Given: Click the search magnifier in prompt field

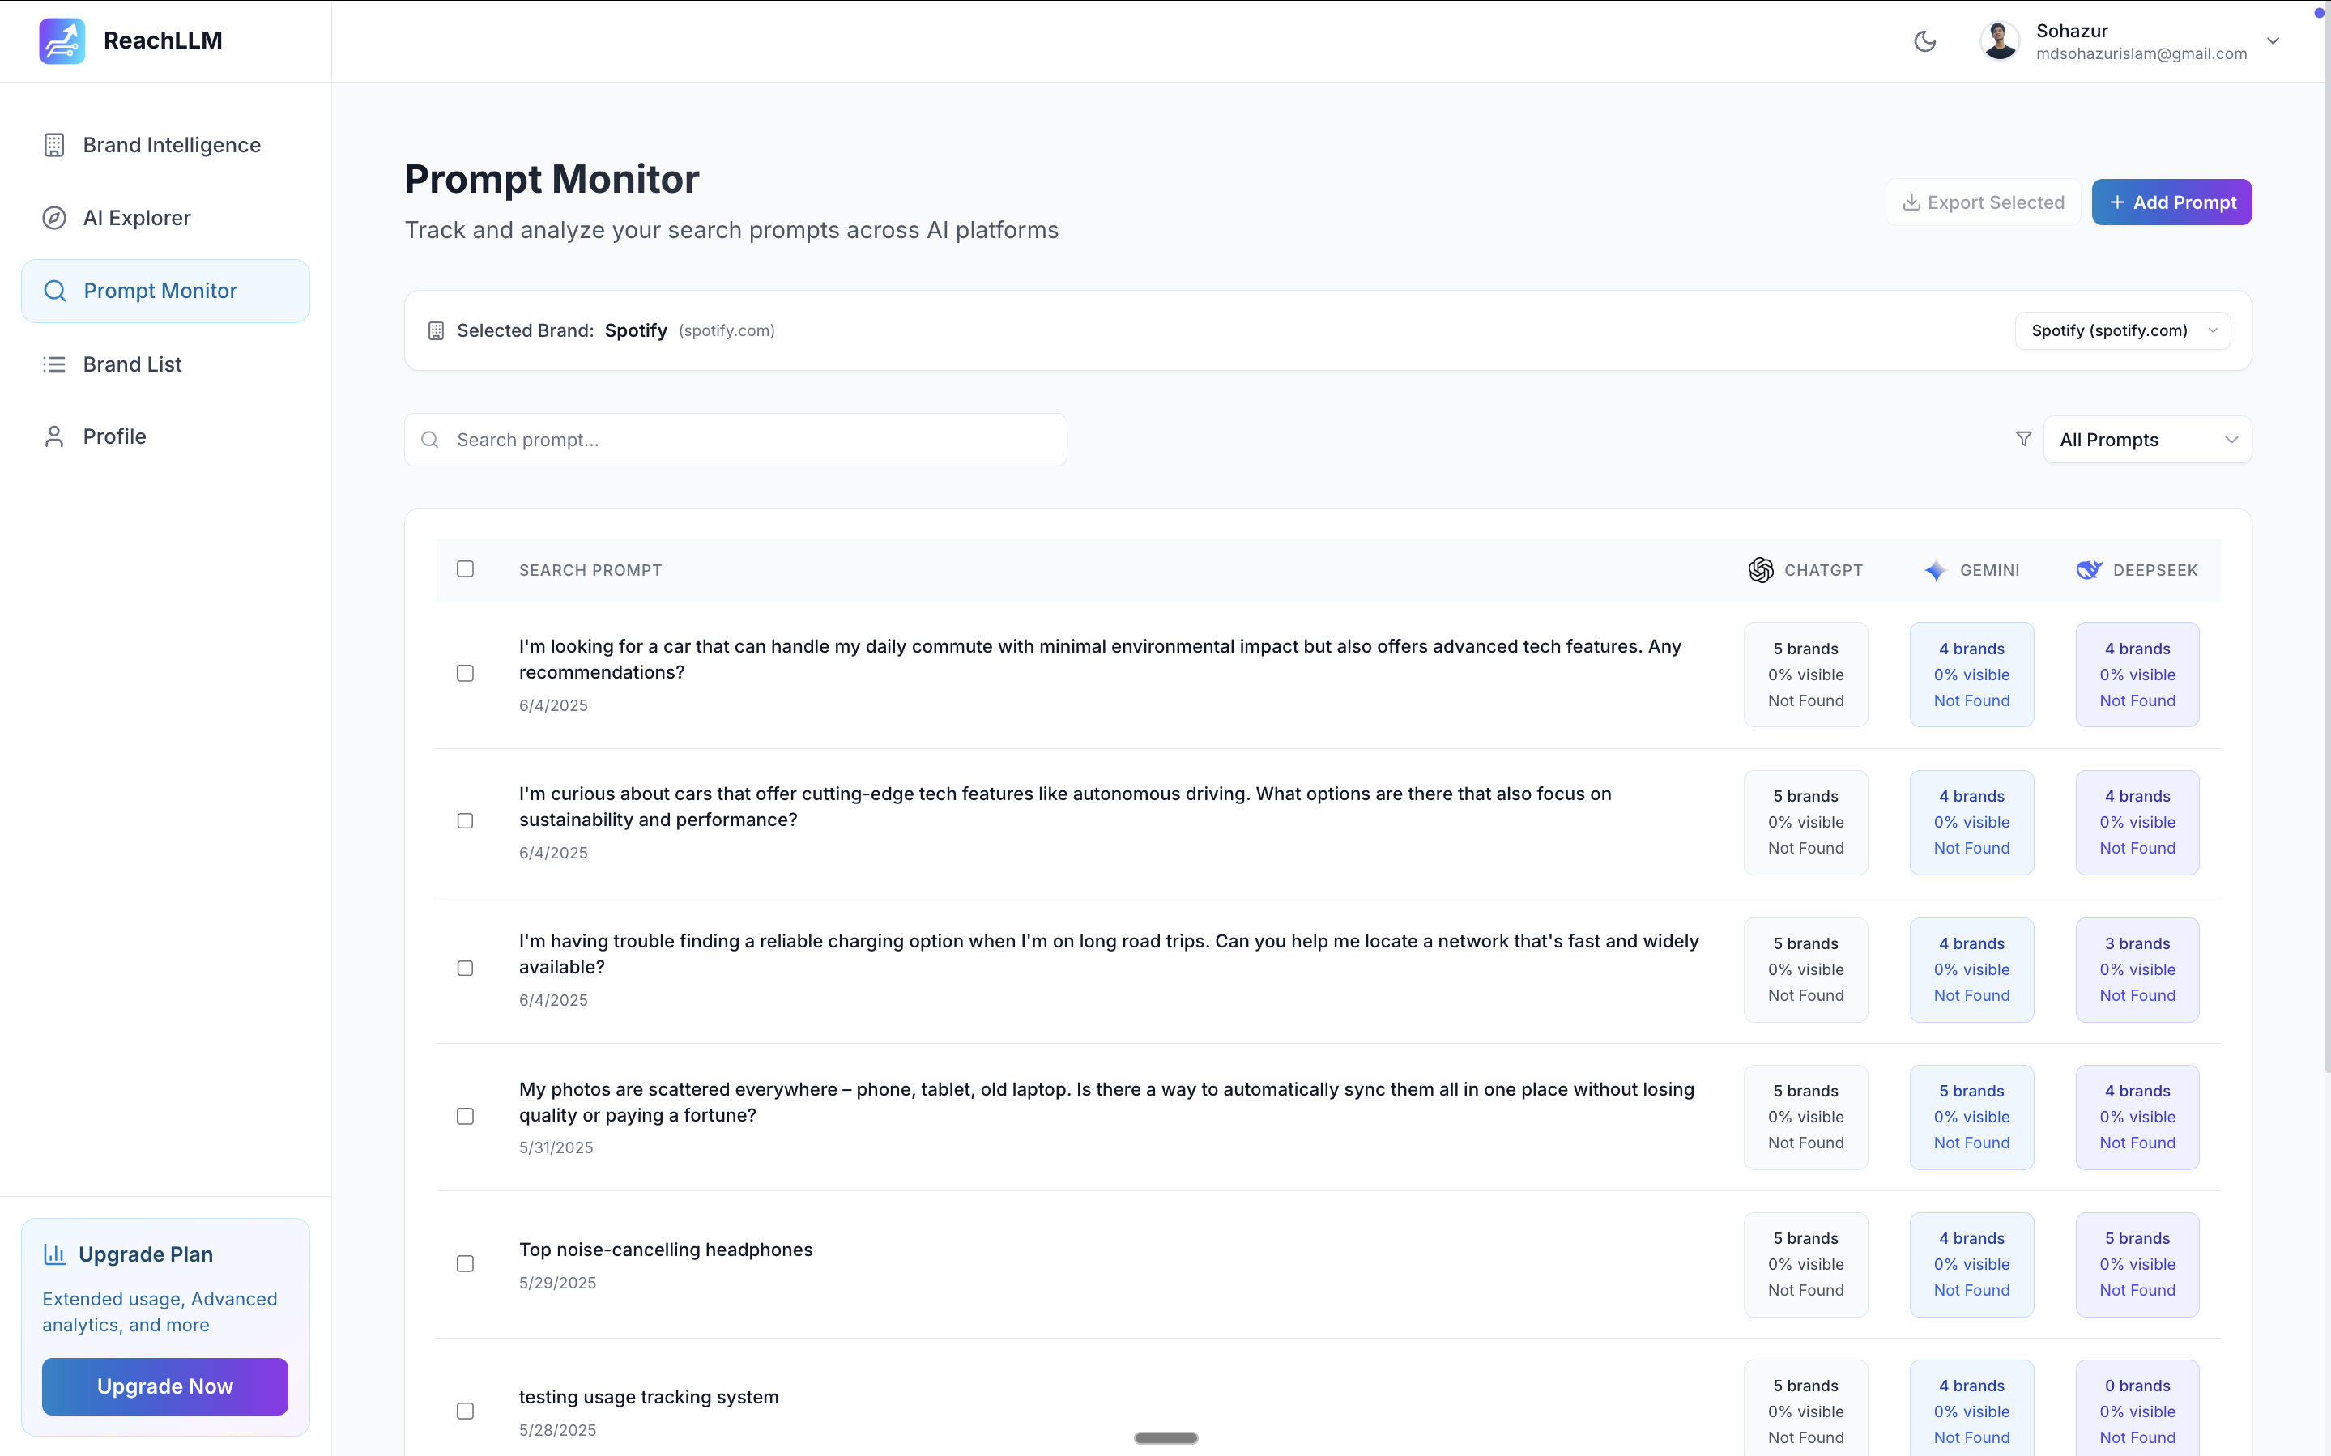Looking at the screenshot, I should (x=429, y=440).
